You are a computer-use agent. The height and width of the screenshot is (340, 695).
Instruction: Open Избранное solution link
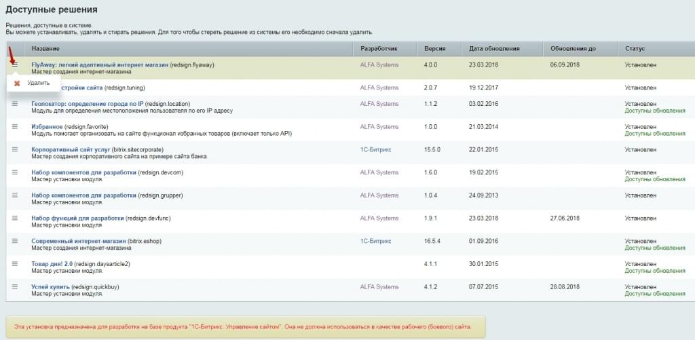pos(47,127)
